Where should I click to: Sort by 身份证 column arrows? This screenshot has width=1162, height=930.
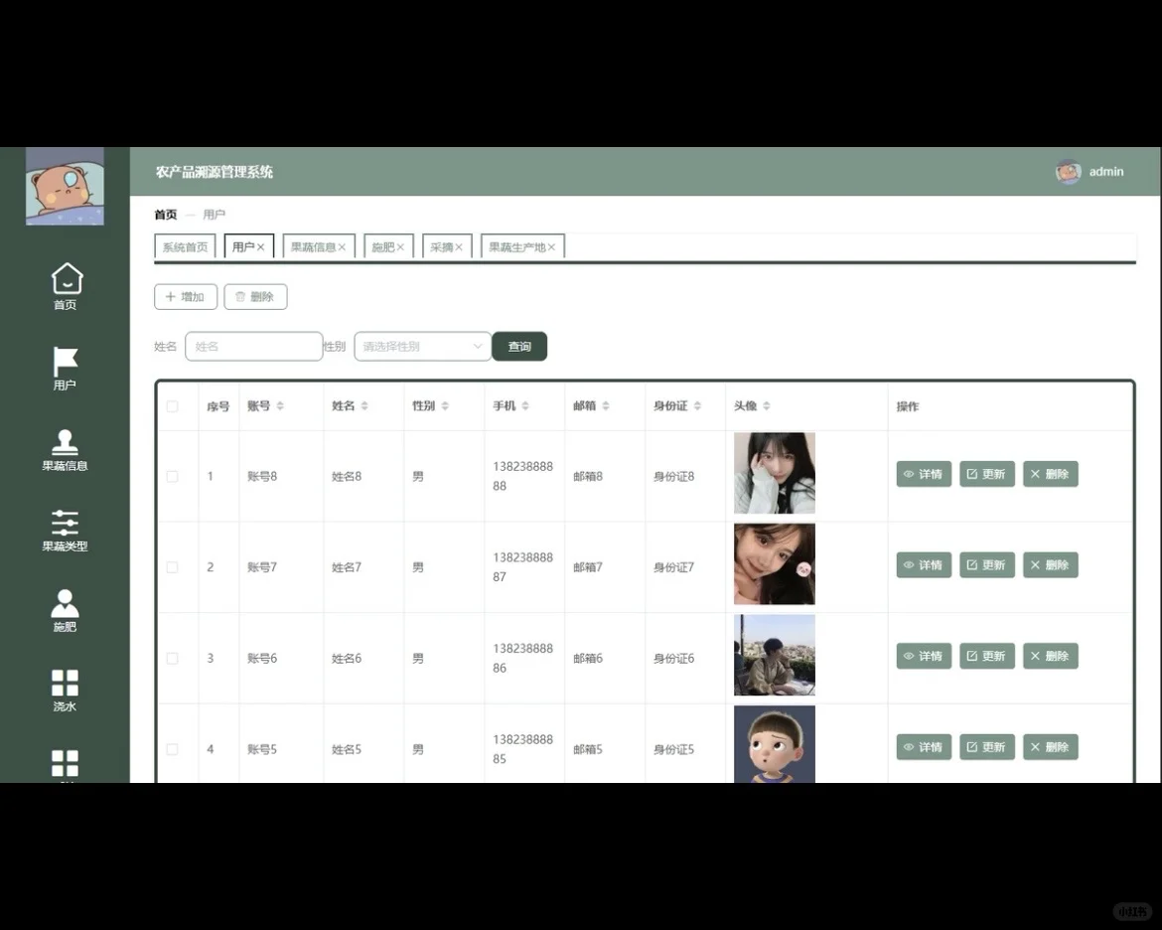tap(697, 405)
